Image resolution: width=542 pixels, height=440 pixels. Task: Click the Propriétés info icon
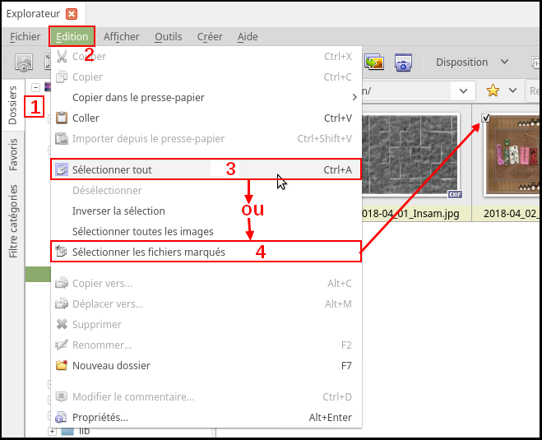pyautogui.click(x=61, y=417)
